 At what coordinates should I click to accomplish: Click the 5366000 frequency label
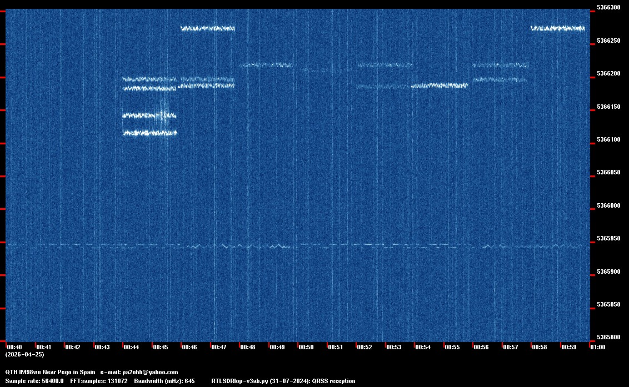click(x=608, y=206)
